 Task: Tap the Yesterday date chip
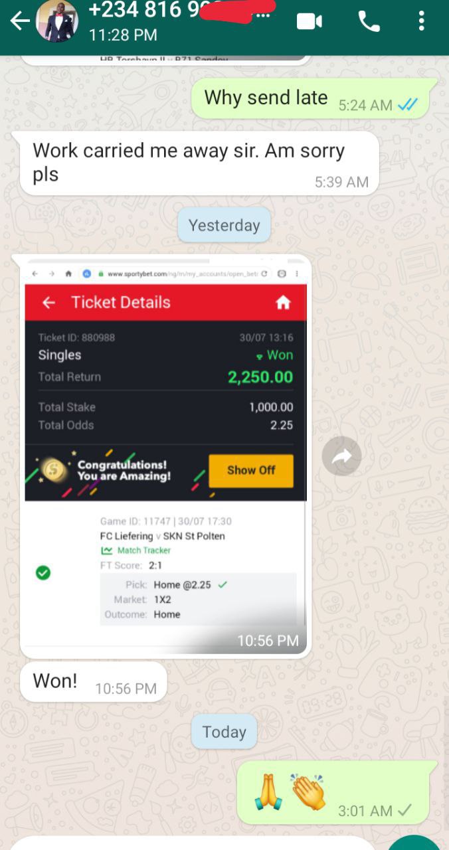tap(224, 225)
